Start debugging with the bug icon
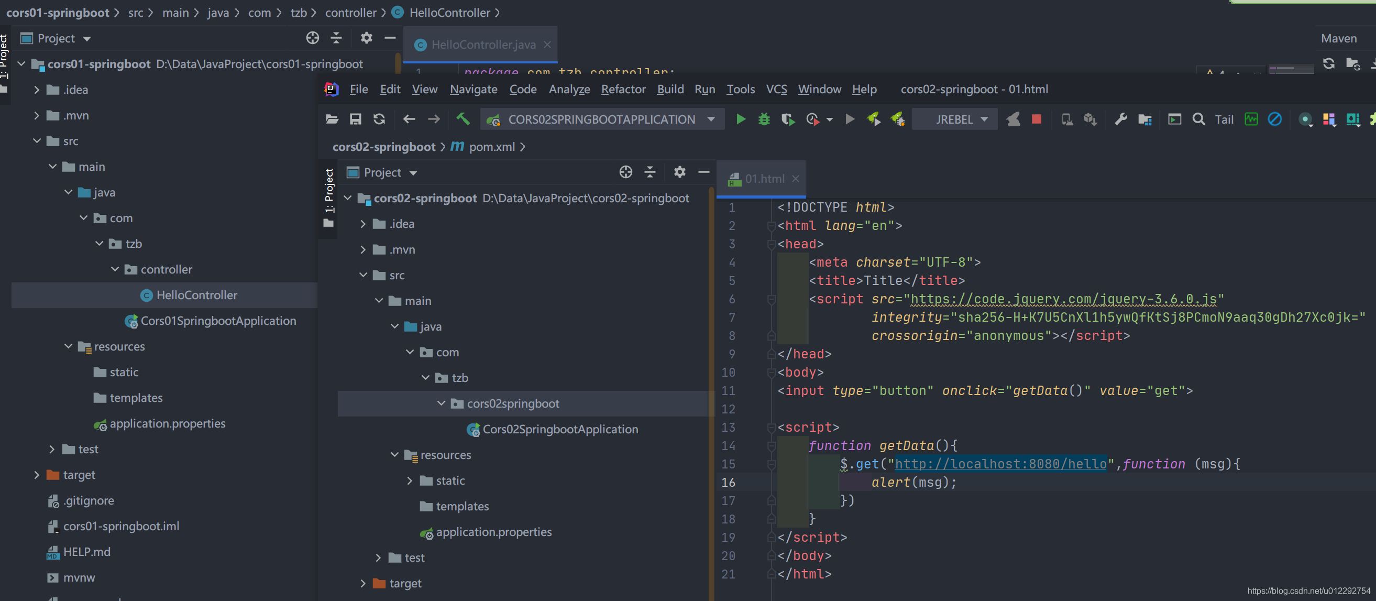This screenshot has width=1376, height=601. point(764,119)
